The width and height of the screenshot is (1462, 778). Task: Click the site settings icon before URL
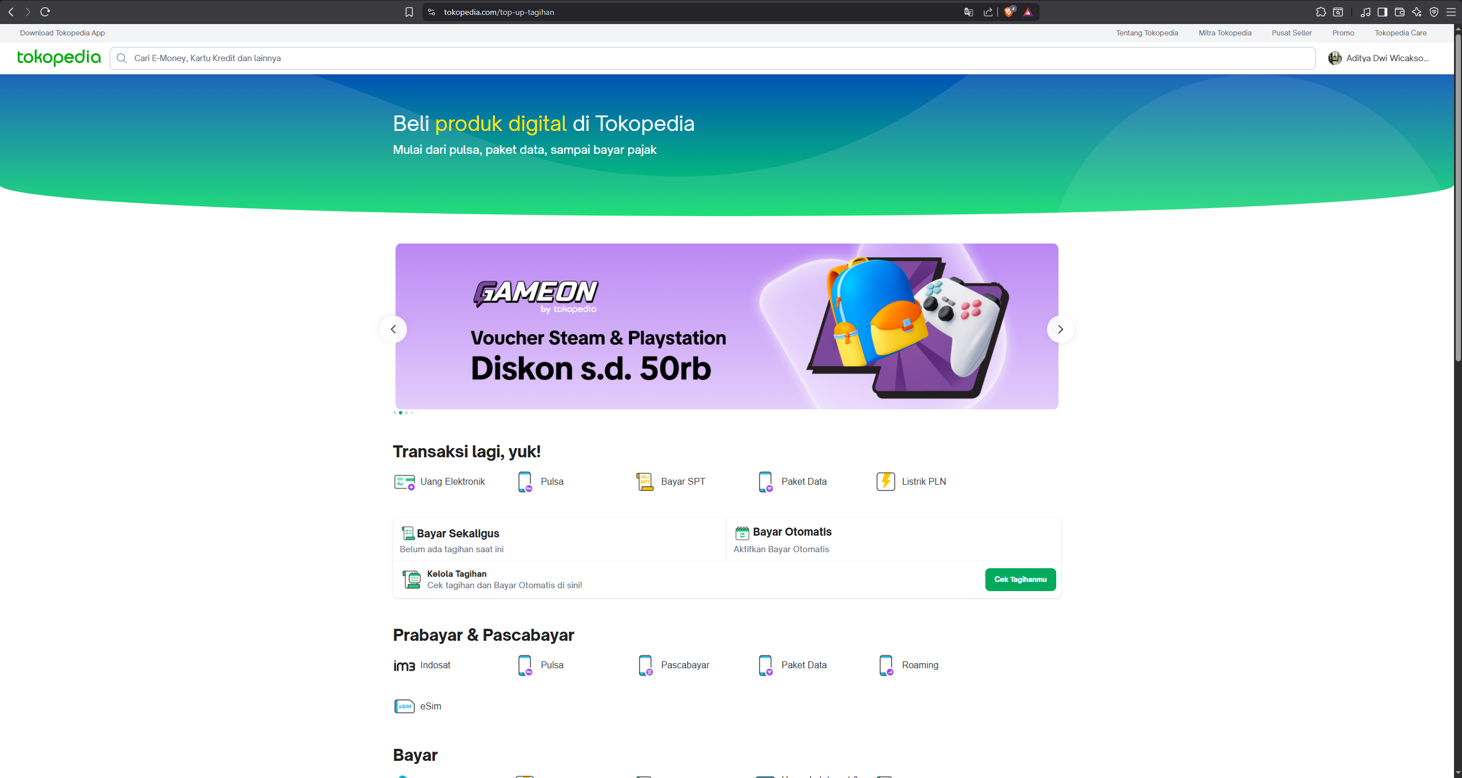point(432,12)
